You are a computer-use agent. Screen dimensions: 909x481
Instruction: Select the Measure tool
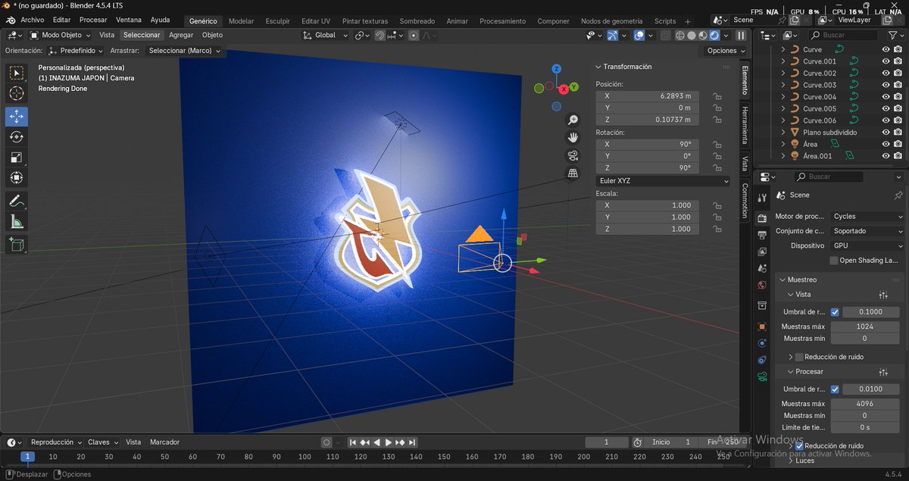pyautogui.click(x=16, y=222)
